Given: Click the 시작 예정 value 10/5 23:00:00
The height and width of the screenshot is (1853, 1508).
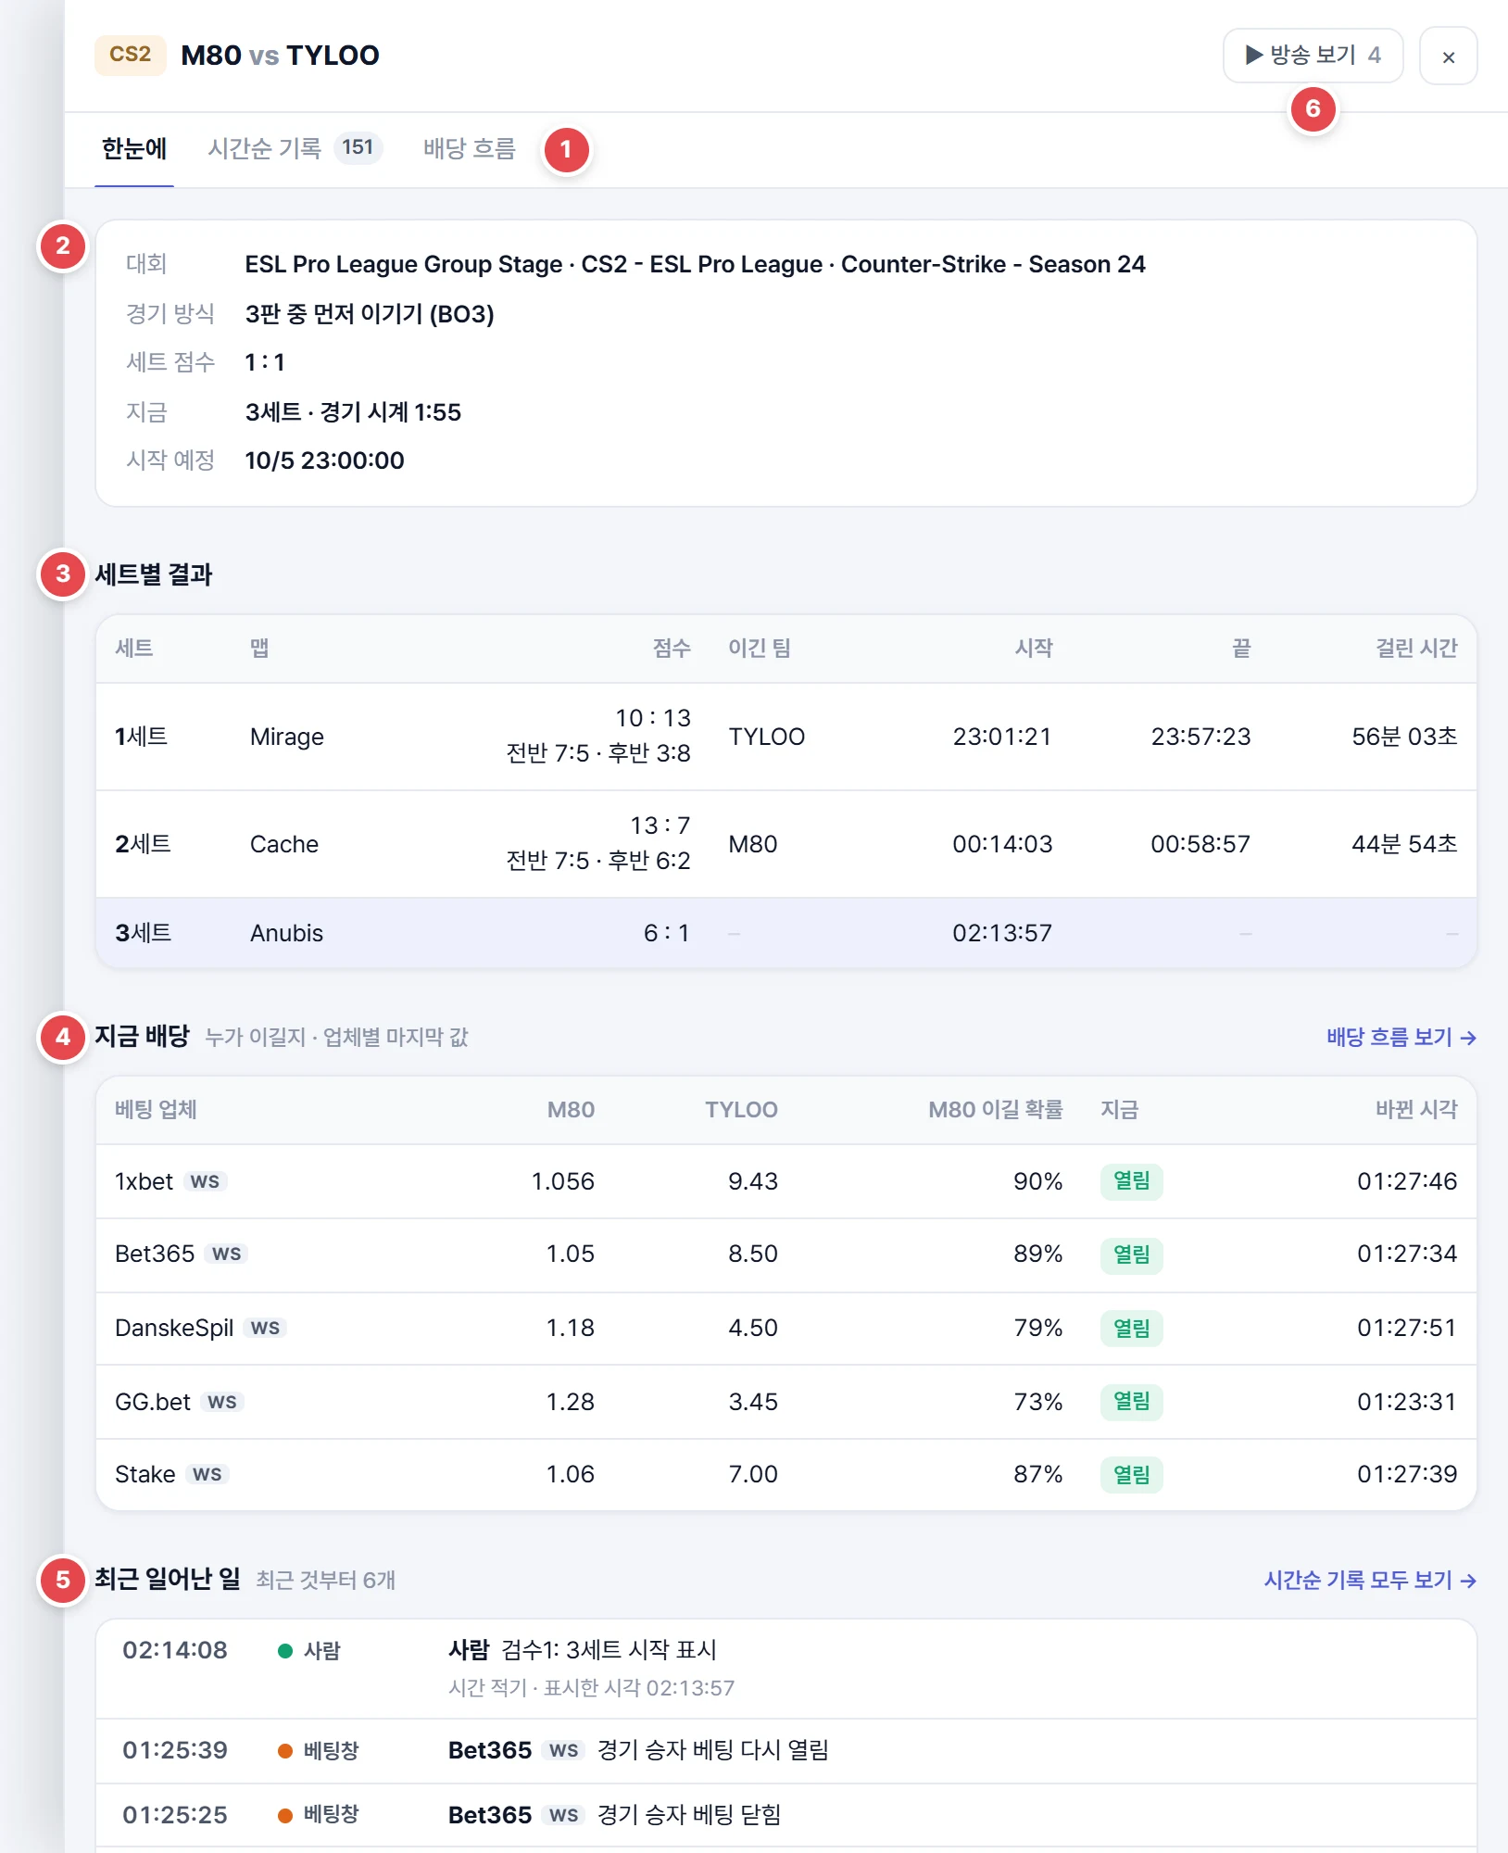Looking at the screenshot, I should (x=324, y=460).
